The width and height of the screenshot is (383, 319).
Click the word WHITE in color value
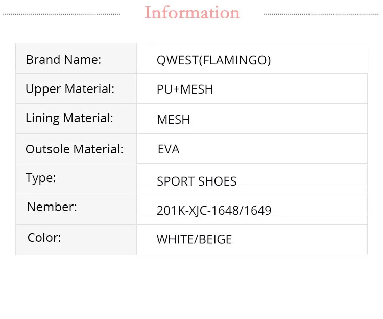click(174, 239)
